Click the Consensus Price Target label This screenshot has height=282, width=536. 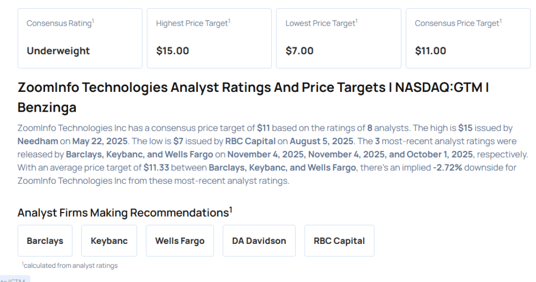point(457,23)
